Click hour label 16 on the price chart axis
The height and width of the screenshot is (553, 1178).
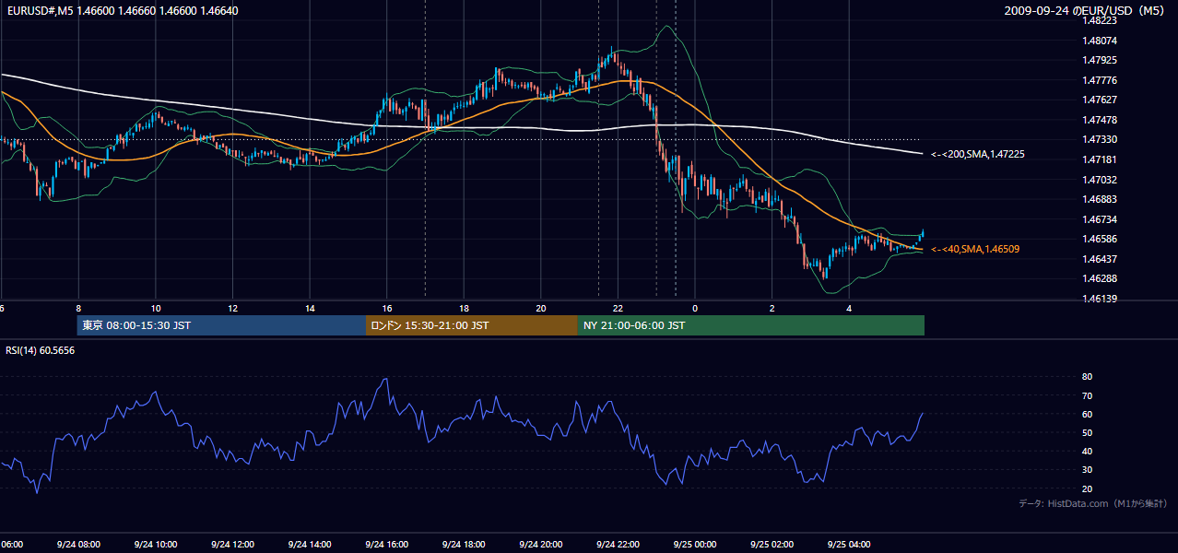click(x=387, y=309)
